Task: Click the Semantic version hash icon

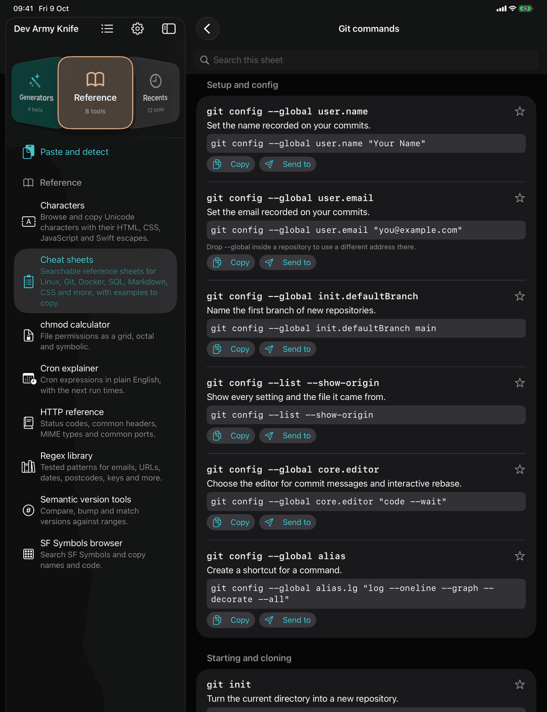Action: [x=28, y=510]
